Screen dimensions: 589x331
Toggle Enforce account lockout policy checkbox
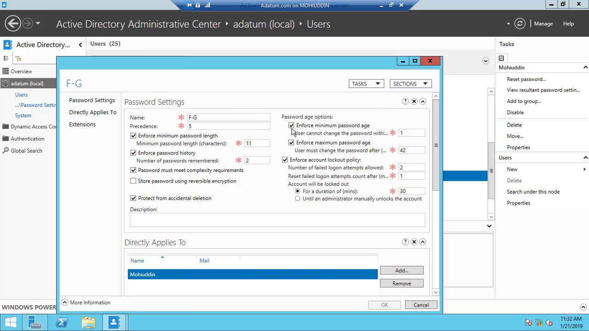click(x=285, y=160)
